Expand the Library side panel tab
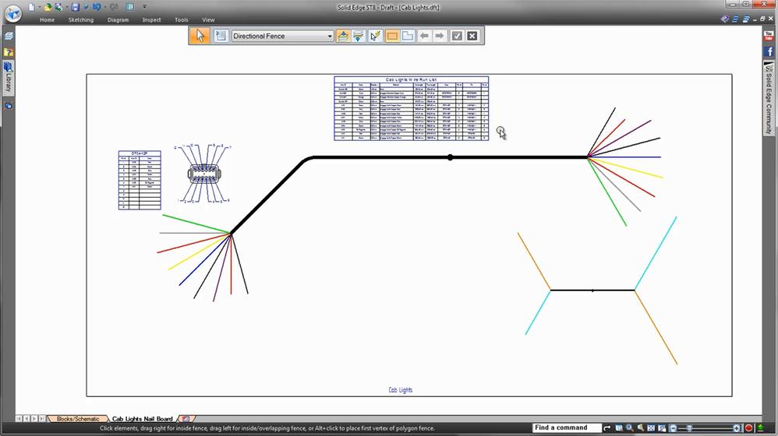Viewport: 778px width, 436px height. tap(9, 77)
